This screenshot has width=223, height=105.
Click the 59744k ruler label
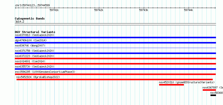pyautogui.click(x=189, y=10)
